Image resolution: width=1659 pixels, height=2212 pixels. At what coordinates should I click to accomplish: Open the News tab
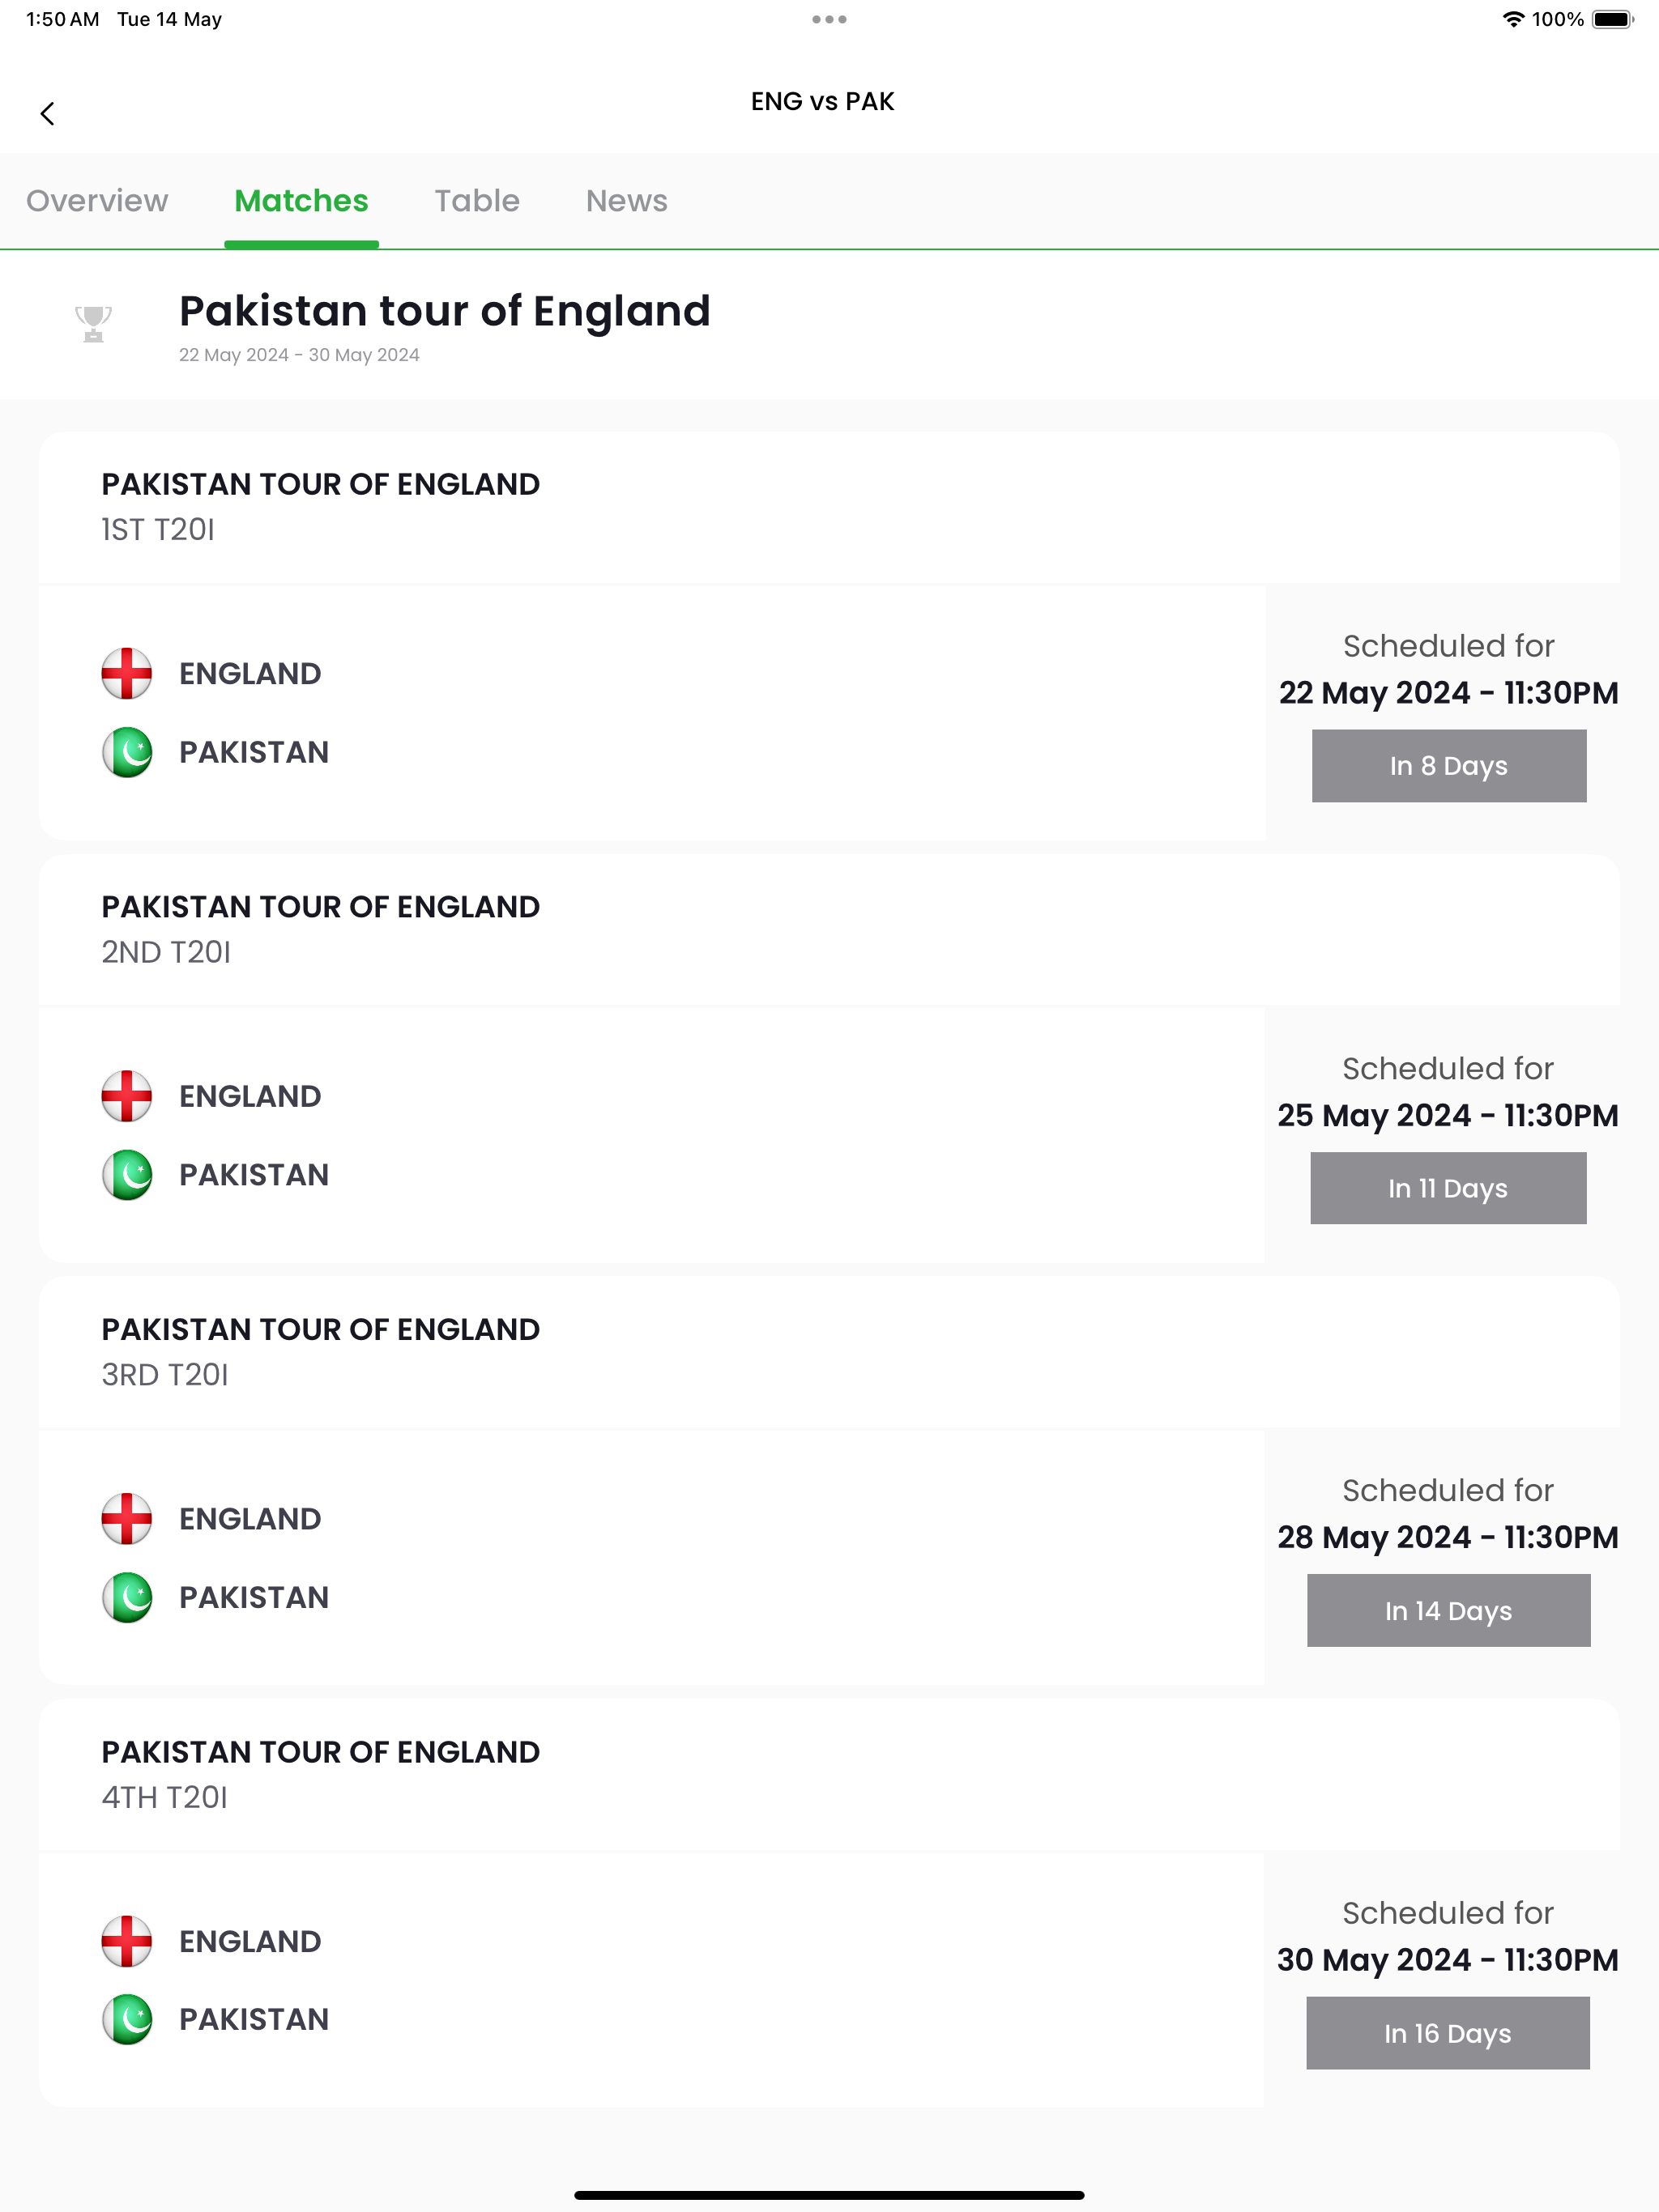[626, 201]
